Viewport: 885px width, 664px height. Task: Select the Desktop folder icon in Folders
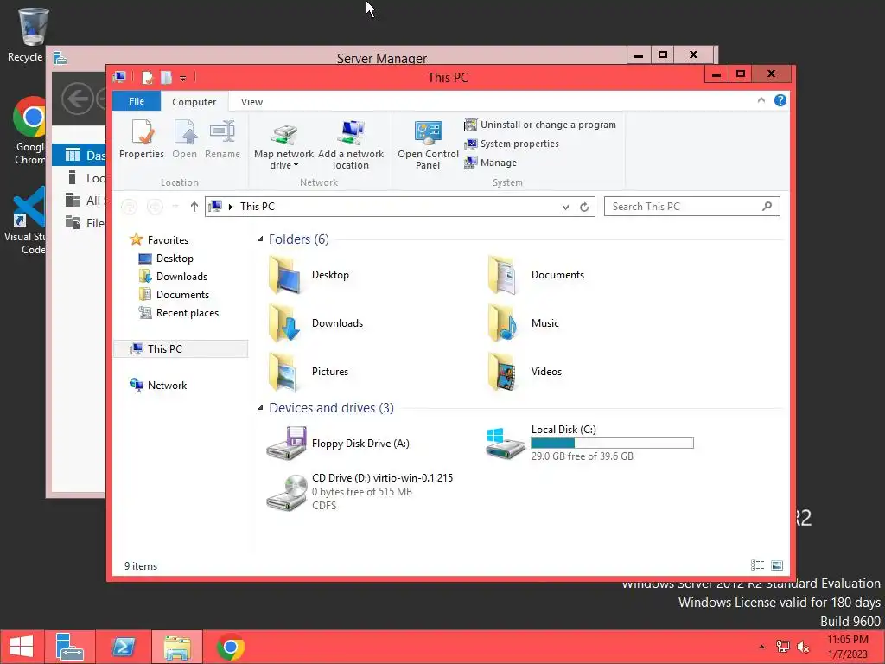[x=285, y=276]
